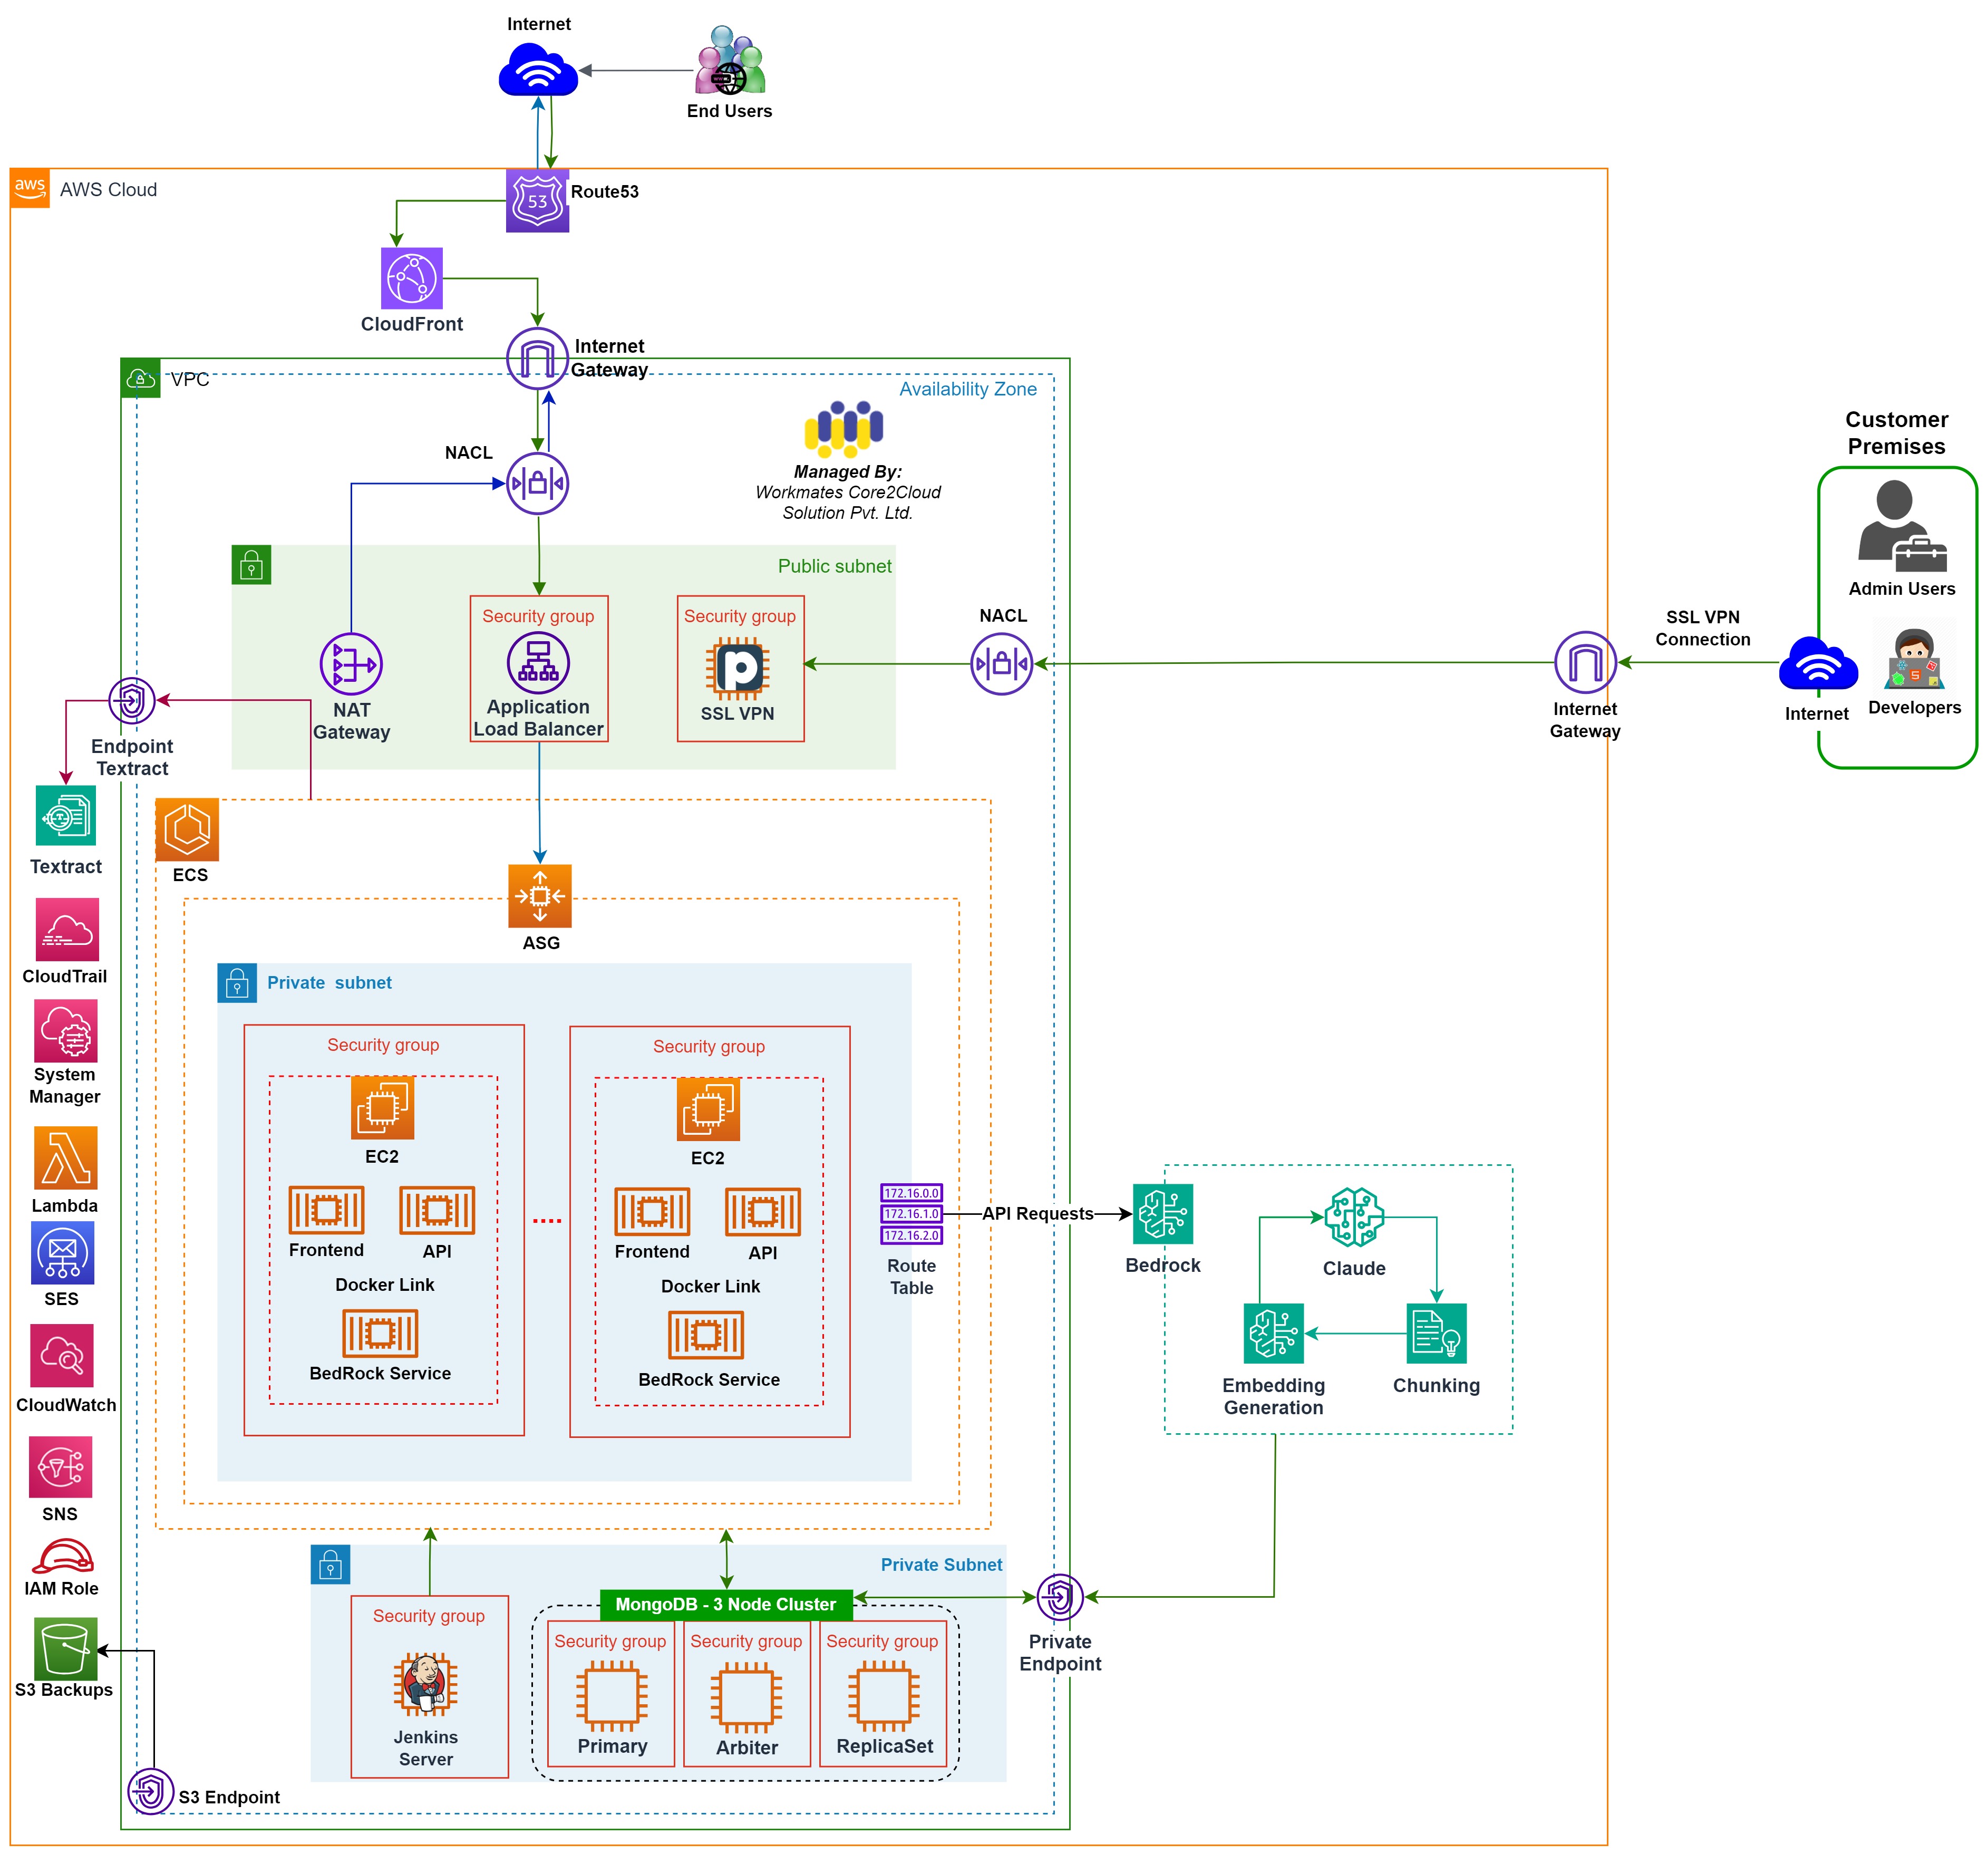Select the Lambda icon
Image resolution: width=1988 pixels, height=1854 pixels.
(x=66, y=1157)
